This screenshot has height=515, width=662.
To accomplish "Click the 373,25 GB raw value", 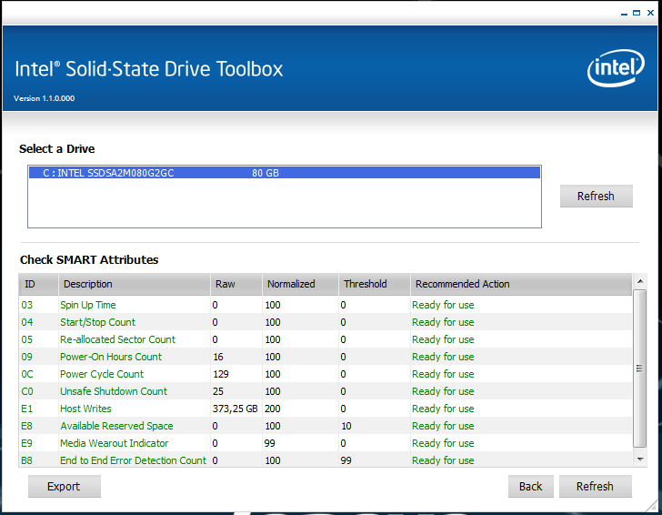I will point(236,409).
